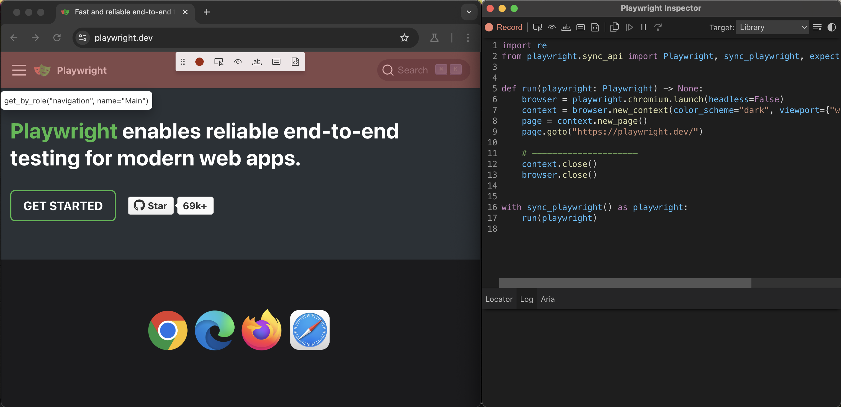Click Assert visibility eye icon in Inspector
841x407 pixels.
click(552, 28)
